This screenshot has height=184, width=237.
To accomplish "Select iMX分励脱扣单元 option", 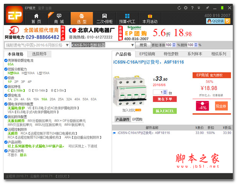I will click(x=39, y=121).
